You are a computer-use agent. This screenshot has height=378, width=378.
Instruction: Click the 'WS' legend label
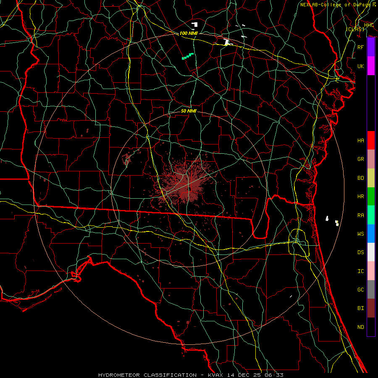(x=361, y=234)
